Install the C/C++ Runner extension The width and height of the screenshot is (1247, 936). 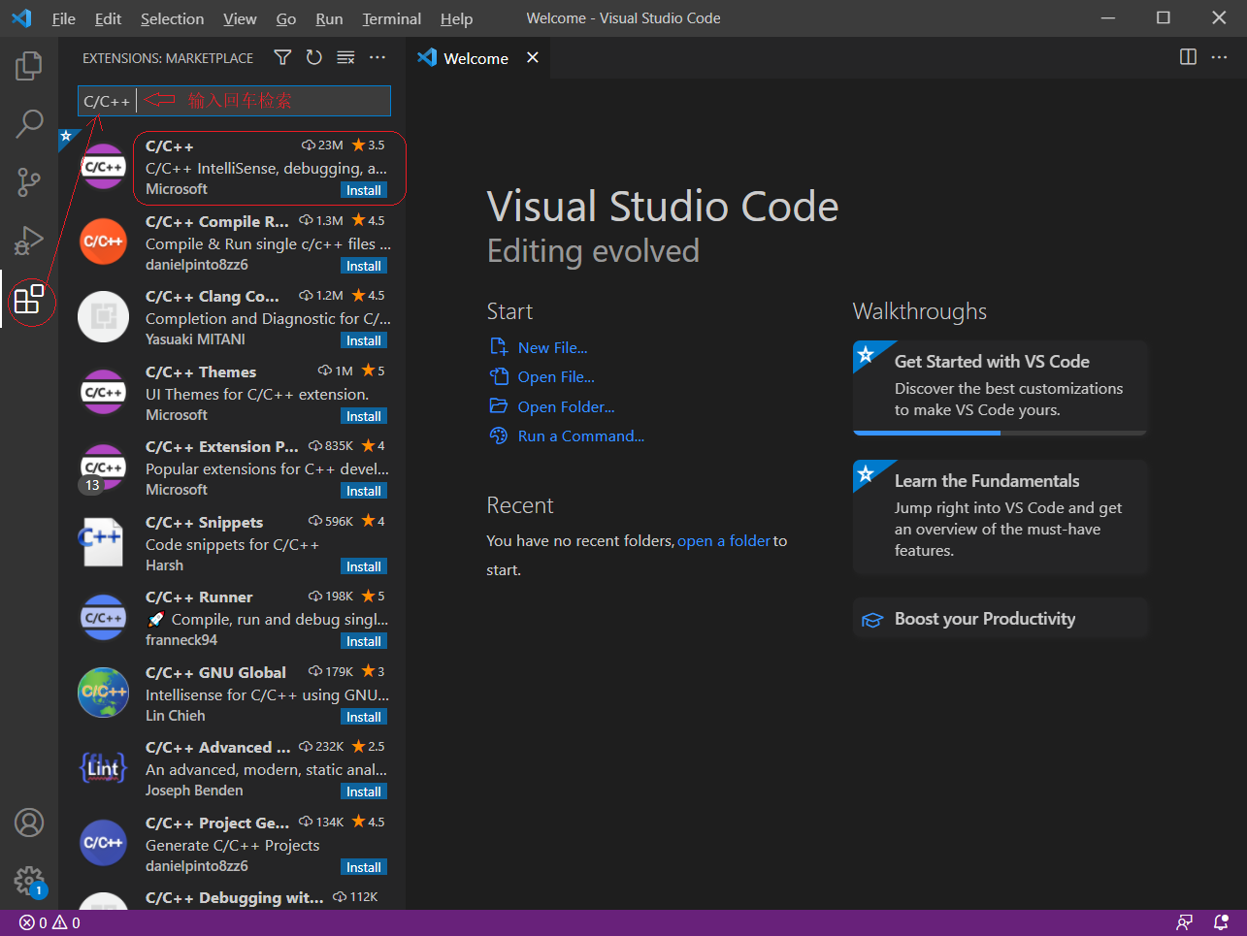[x=364, y=641]
